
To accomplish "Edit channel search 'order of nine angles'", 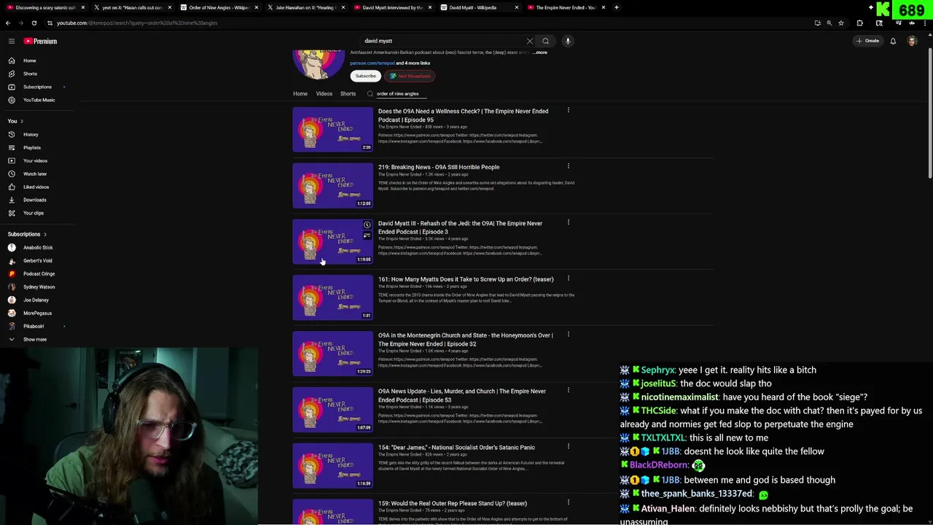I will (x=401, y=93).
